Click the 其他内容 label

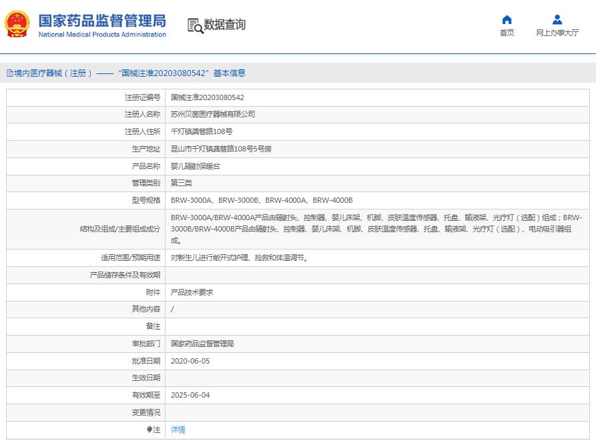tap(146, 310)
